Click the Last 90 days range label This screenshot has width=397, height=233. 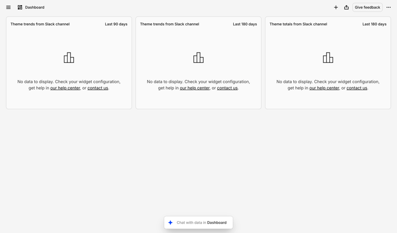[x=116, y=24]
